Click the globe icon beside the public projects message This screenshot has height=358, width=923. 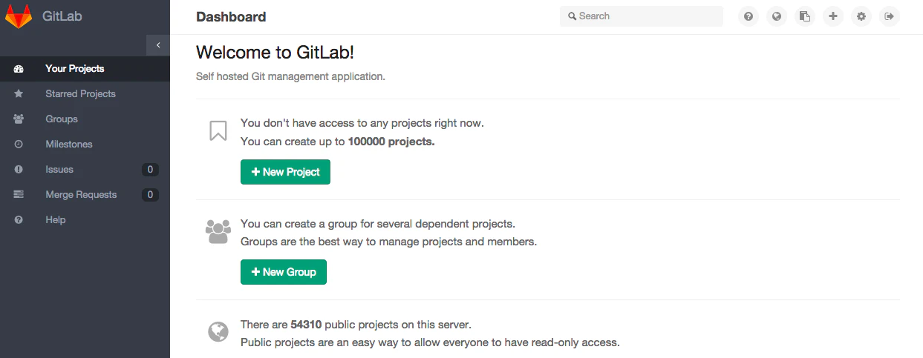(218, 332)
